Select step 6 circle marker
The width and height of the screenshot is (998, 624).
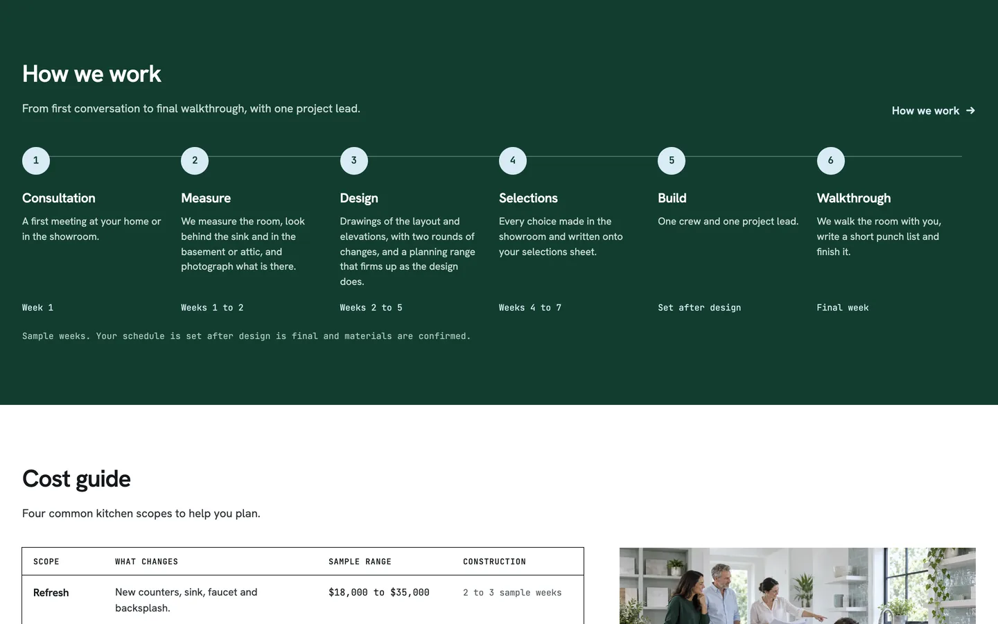831,161
